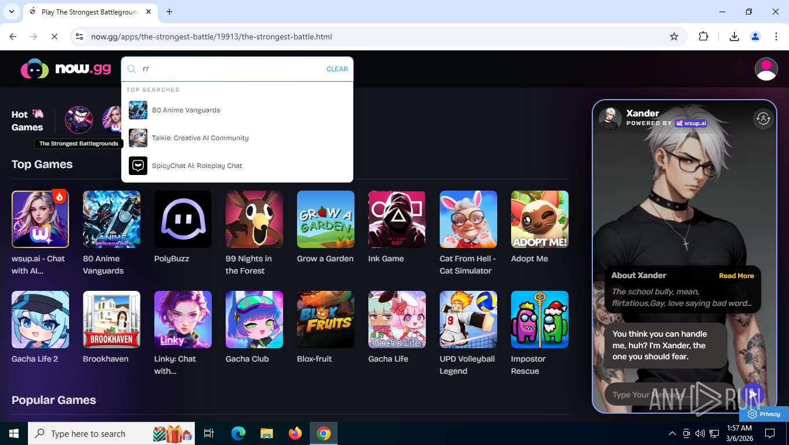Viewport: 789px width, 445px height.
Task: Send message with the chat arrow button
Action: click(x=752, y=394)
